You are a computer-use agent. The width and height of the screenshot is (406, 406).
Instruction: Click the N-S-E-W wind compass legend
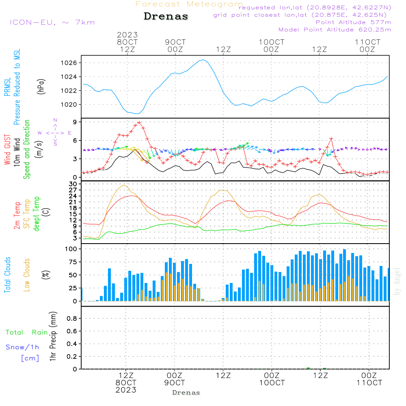point(55,132)
